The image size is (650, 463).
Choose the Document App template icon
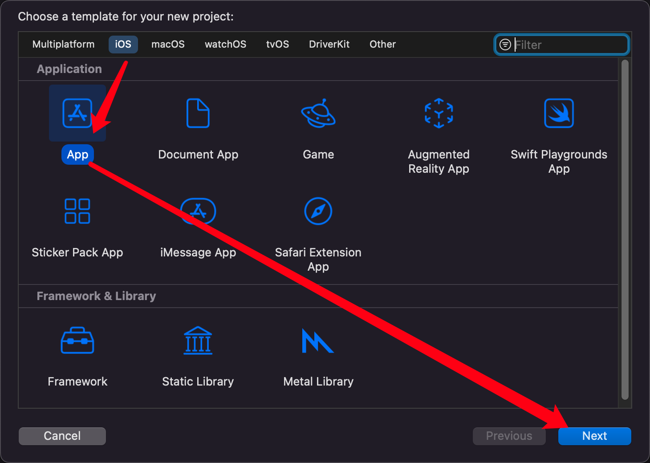tap(198, 113)
